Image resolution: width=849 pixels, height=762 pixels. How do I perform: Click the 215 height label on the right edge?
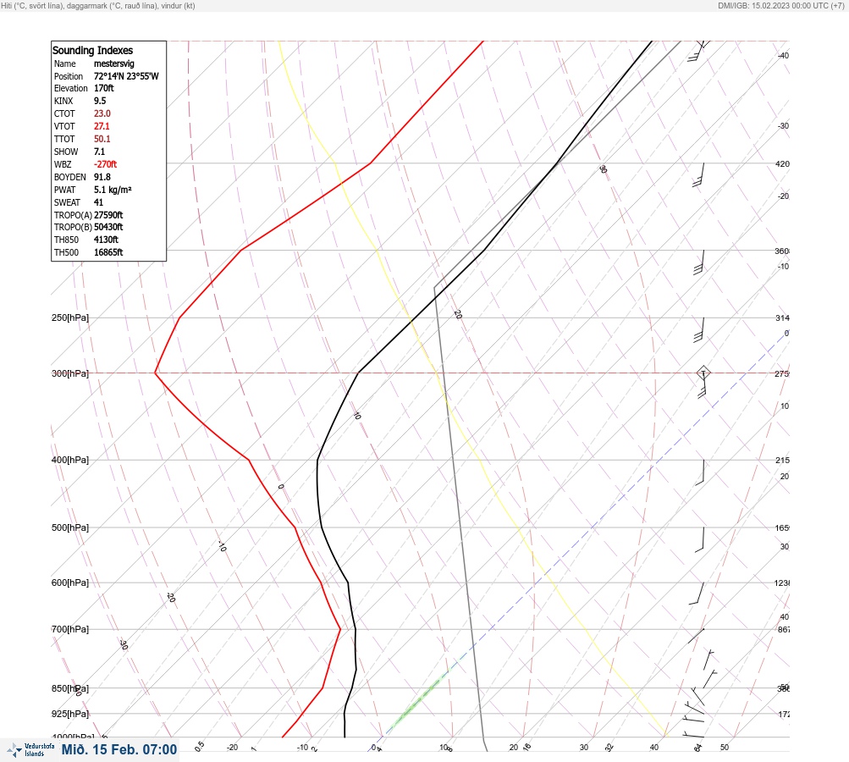click(x=782, y=461)
